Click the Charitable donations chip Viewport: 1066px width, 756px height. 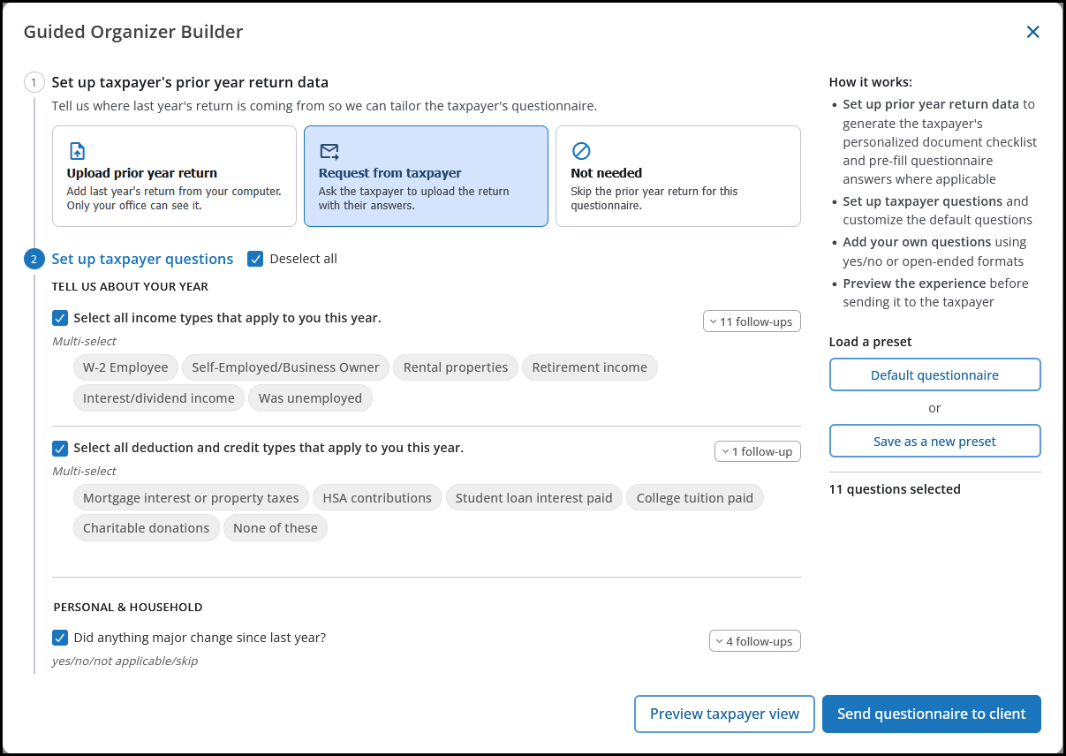pos(146,528)
